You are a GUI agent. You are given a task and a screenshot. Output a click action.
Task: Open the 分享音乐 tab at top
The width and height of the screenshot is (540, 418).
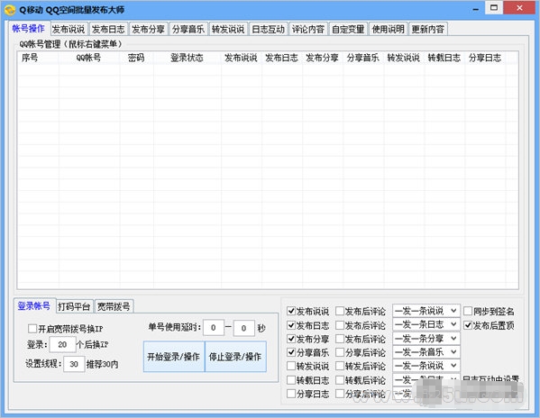(188, 29)
